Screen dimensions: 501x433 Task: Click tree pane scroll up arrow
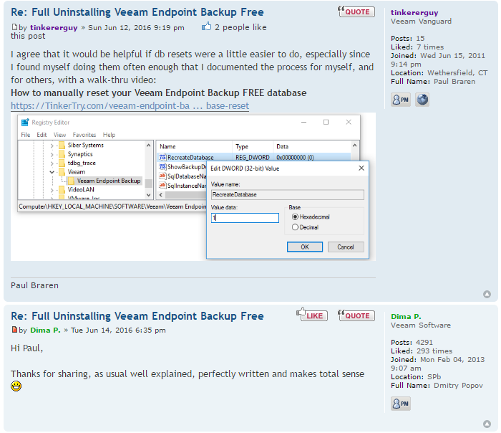coord(149,146)
